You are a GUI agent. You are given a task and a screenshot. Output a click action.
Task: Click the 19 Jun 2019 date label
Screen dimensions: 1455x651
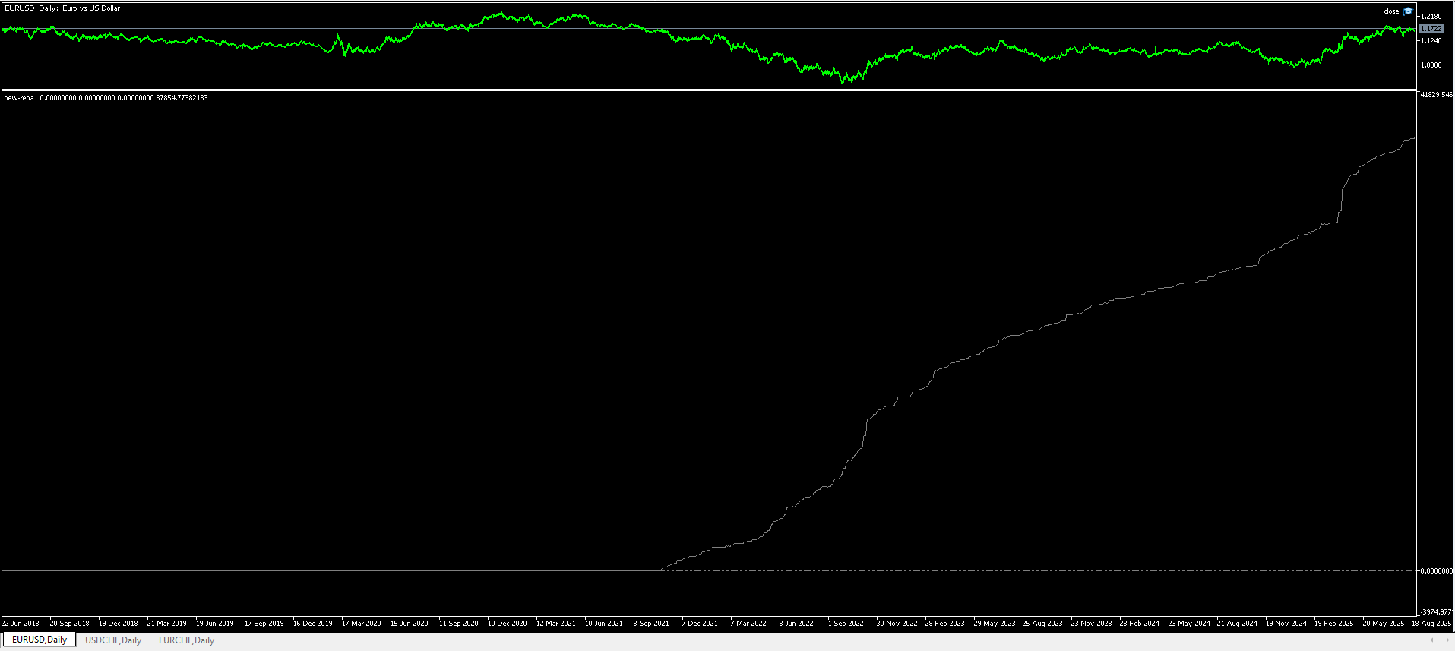215,624
